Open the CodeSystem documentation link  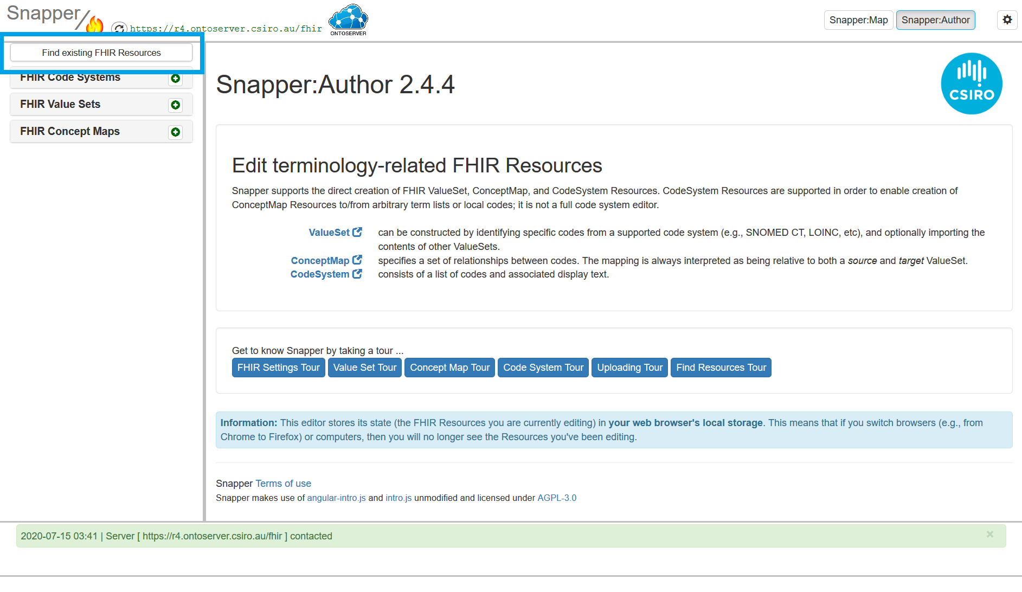[320, 274]
